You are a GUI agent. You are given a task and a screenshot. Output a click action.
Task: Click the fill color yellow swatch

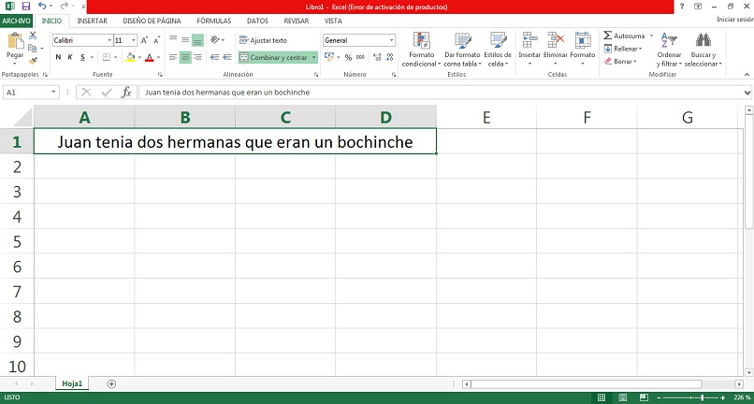131,57
